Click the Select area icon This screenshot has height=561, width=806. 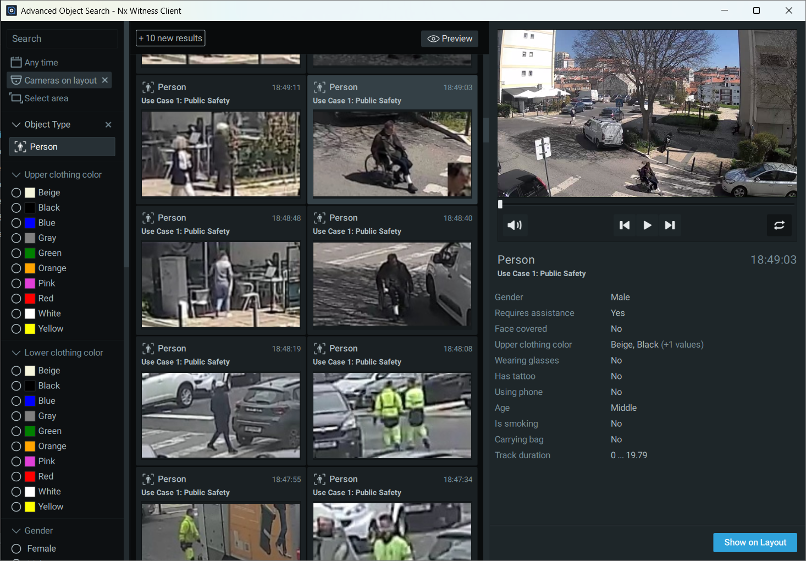point(16,98)
